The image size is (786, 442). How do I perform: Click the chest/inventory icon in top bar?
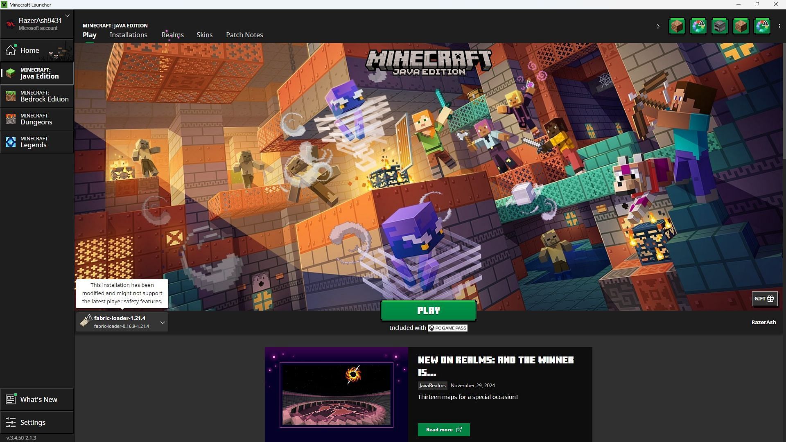[x=720, y=26]
